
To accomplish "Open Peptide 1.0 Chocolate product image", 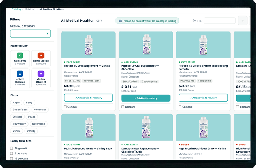I will click(146, 45).
